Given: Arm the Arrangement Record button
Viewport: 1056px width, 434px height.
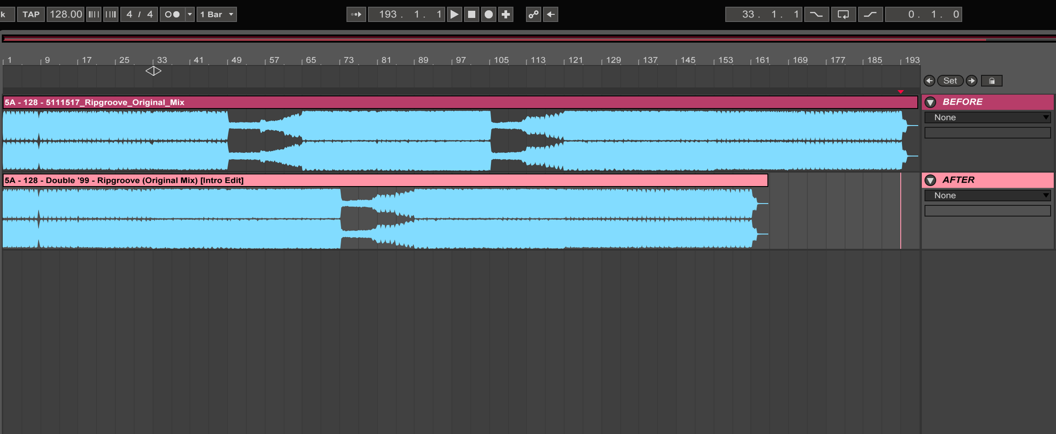Looking at the screenshot, I should 489,14.
